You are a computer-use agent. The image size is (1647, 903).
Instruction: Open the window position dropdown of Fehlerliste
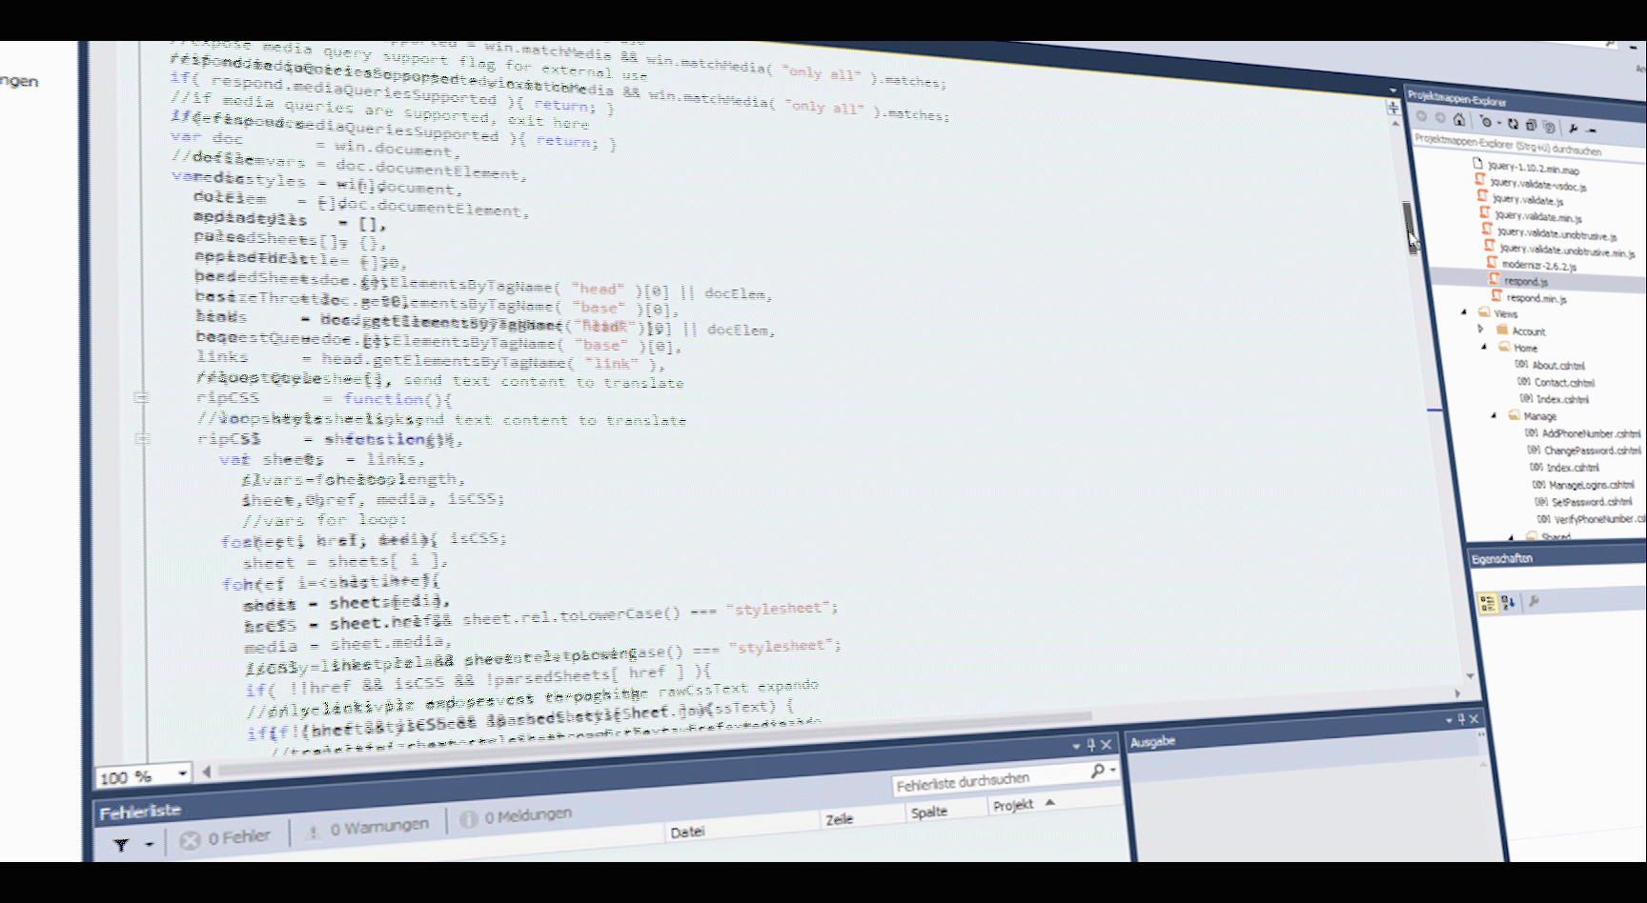1076,746
